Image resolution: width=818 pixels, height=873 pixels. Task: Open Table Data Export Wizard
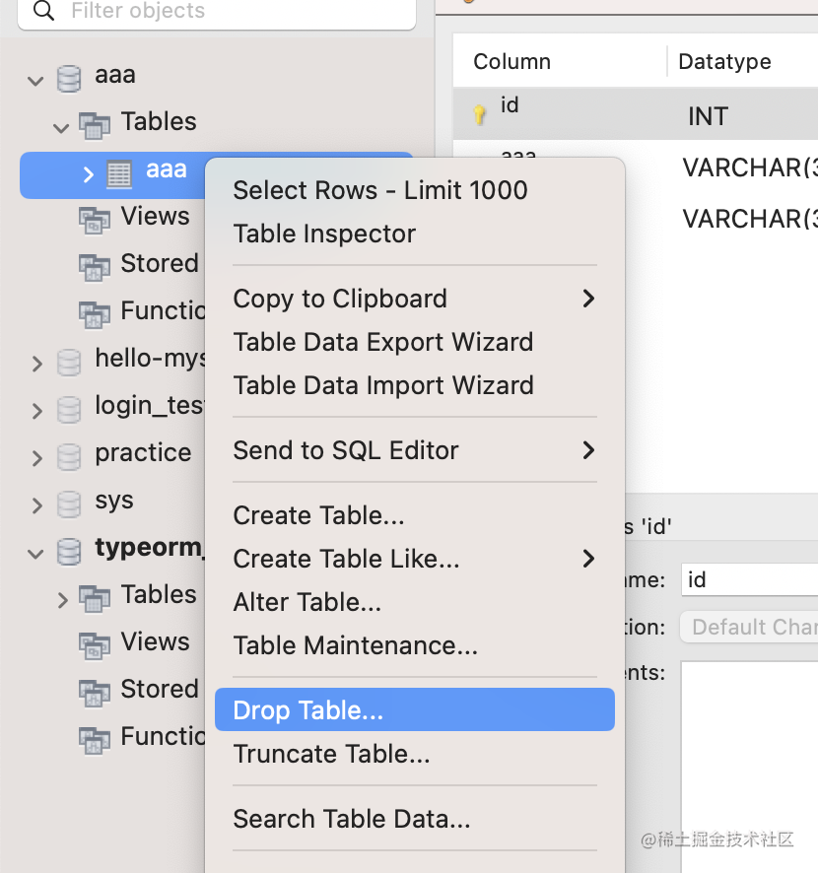pyautogui.click(x=382, y=342)
